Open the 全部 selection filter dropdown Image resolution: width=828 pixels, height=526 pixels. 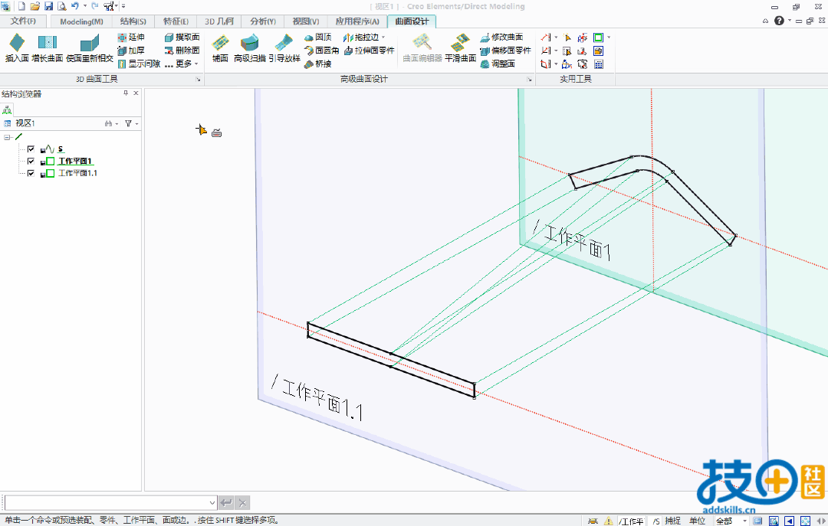(x=744, y=521)
